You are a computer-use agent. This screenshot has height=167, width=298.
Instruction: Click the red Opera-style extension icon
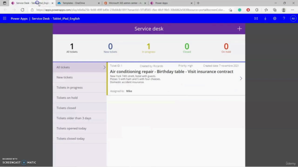click(248, 10)
